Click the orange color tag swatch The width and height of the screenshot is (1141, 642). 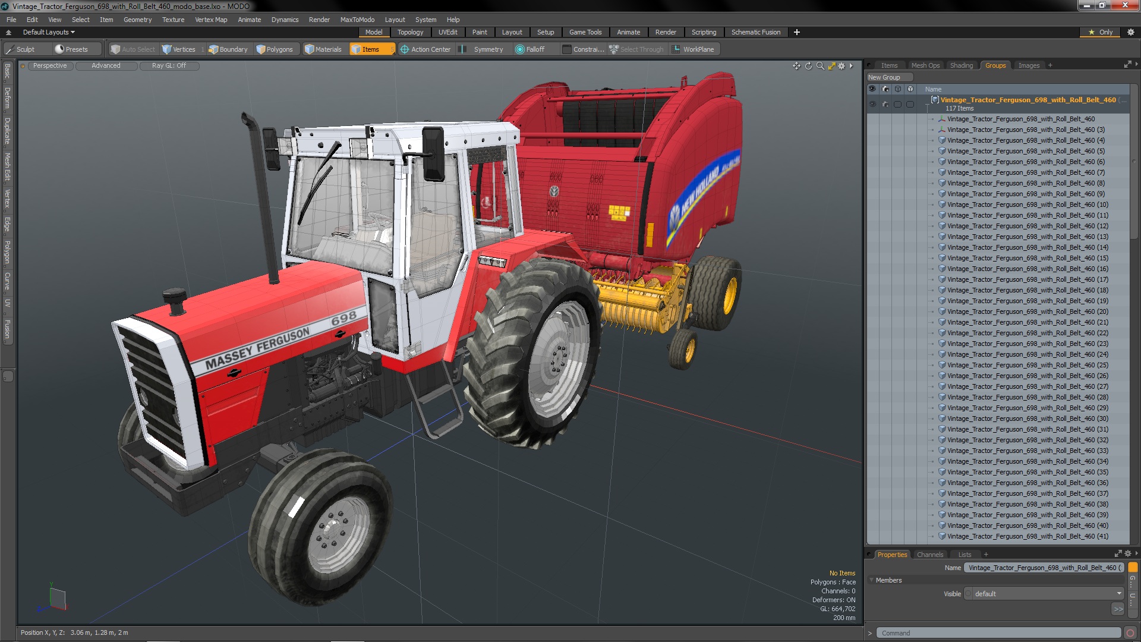[1133, 568]
